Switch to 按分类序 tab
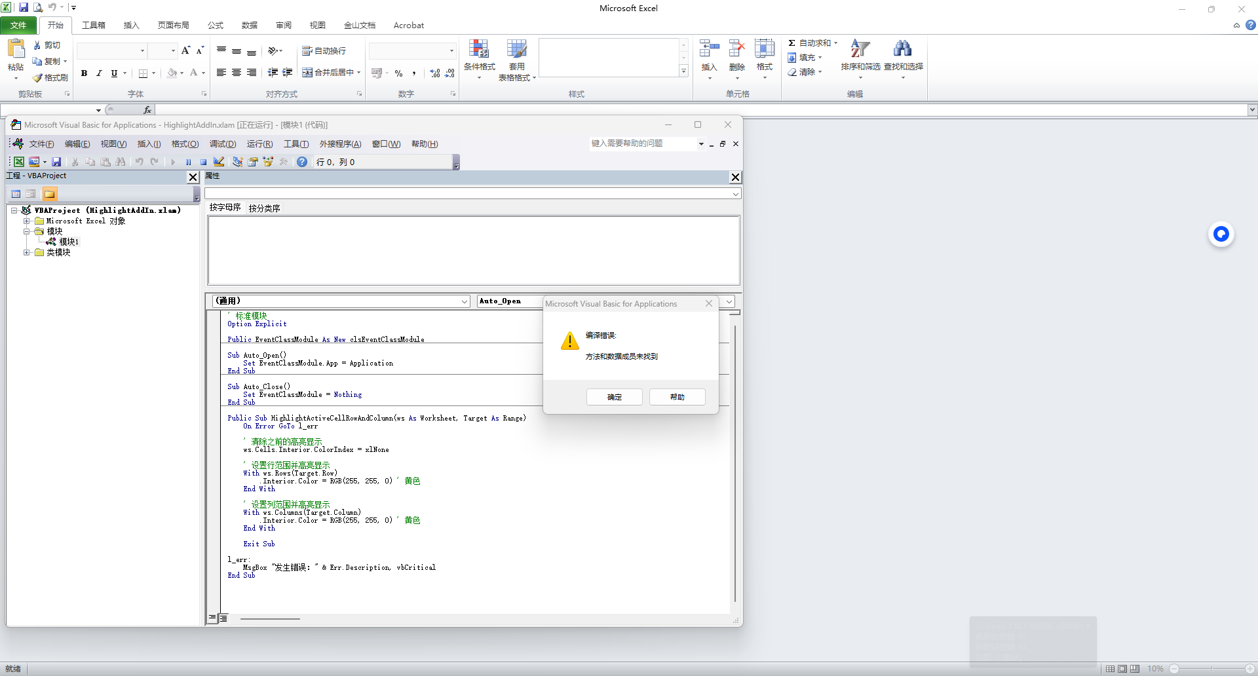This screenshot has height=676, width=1258. 264,208
